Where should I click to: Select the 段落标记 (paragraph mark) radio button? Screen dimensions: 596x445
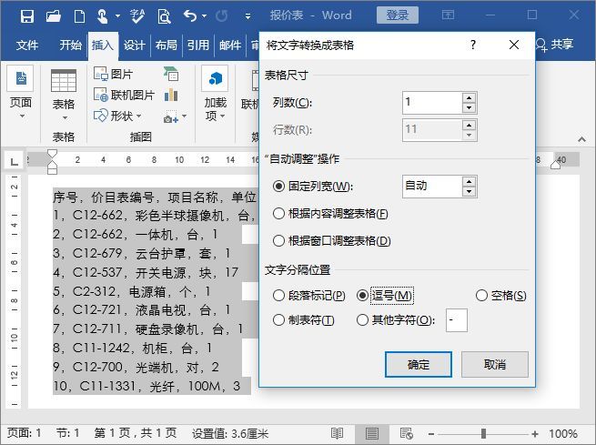[278, 295]
